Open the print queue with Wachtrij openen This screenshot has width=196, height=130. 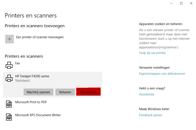tap(38, 92)
